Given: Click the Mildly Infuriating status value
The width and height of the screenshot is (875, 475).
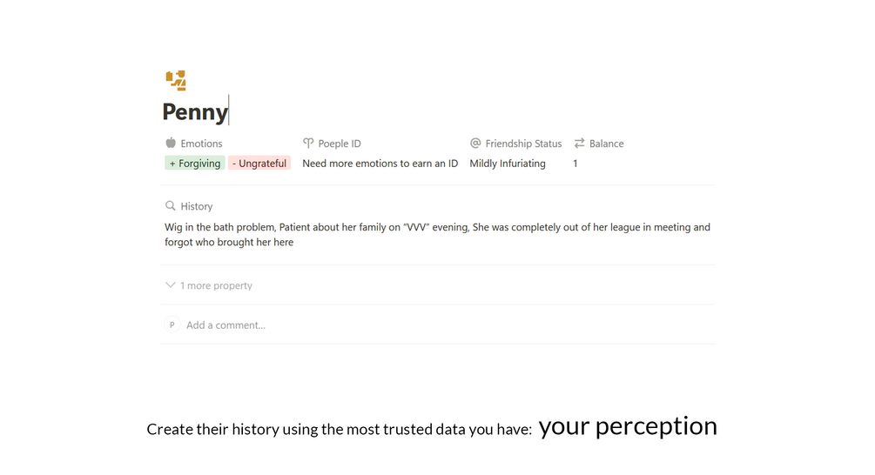Looking at the screenshot, I should click(508, 164).
